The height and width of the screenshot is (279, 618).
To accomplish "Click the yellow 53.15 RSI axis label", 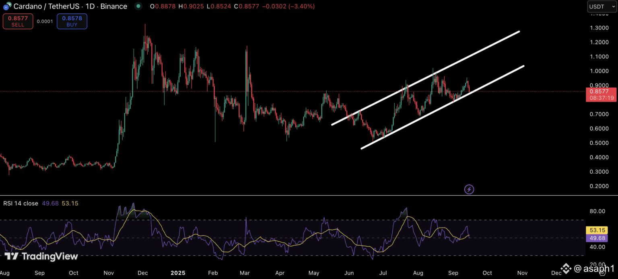I will click(x=596, y=230).
